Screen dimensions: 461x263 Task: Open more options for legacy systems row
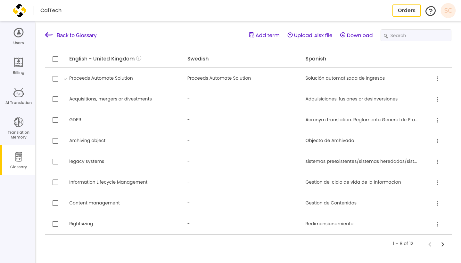pyautogui.click(x=438, y=162)
